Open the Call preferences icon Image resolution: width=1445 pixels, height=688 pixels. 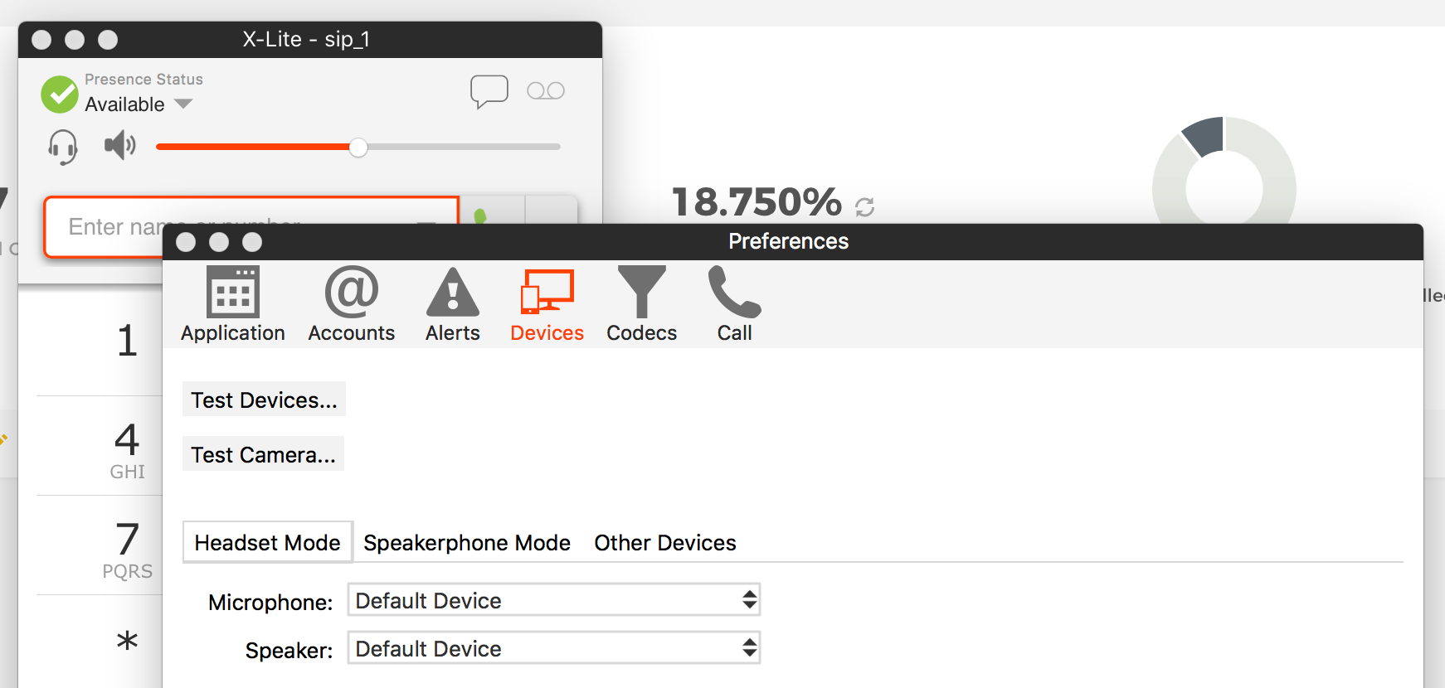734,292
